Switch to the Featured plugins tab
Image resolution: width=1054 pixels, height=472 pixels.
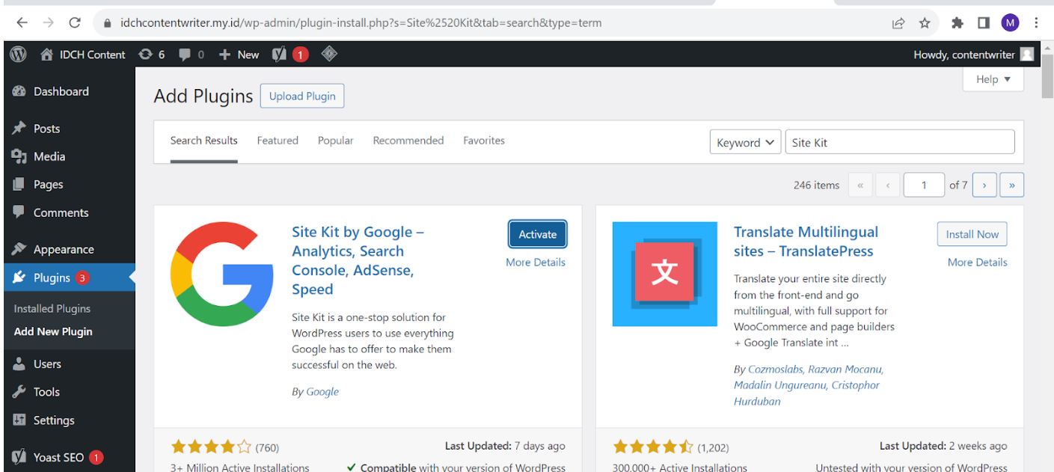278,140
